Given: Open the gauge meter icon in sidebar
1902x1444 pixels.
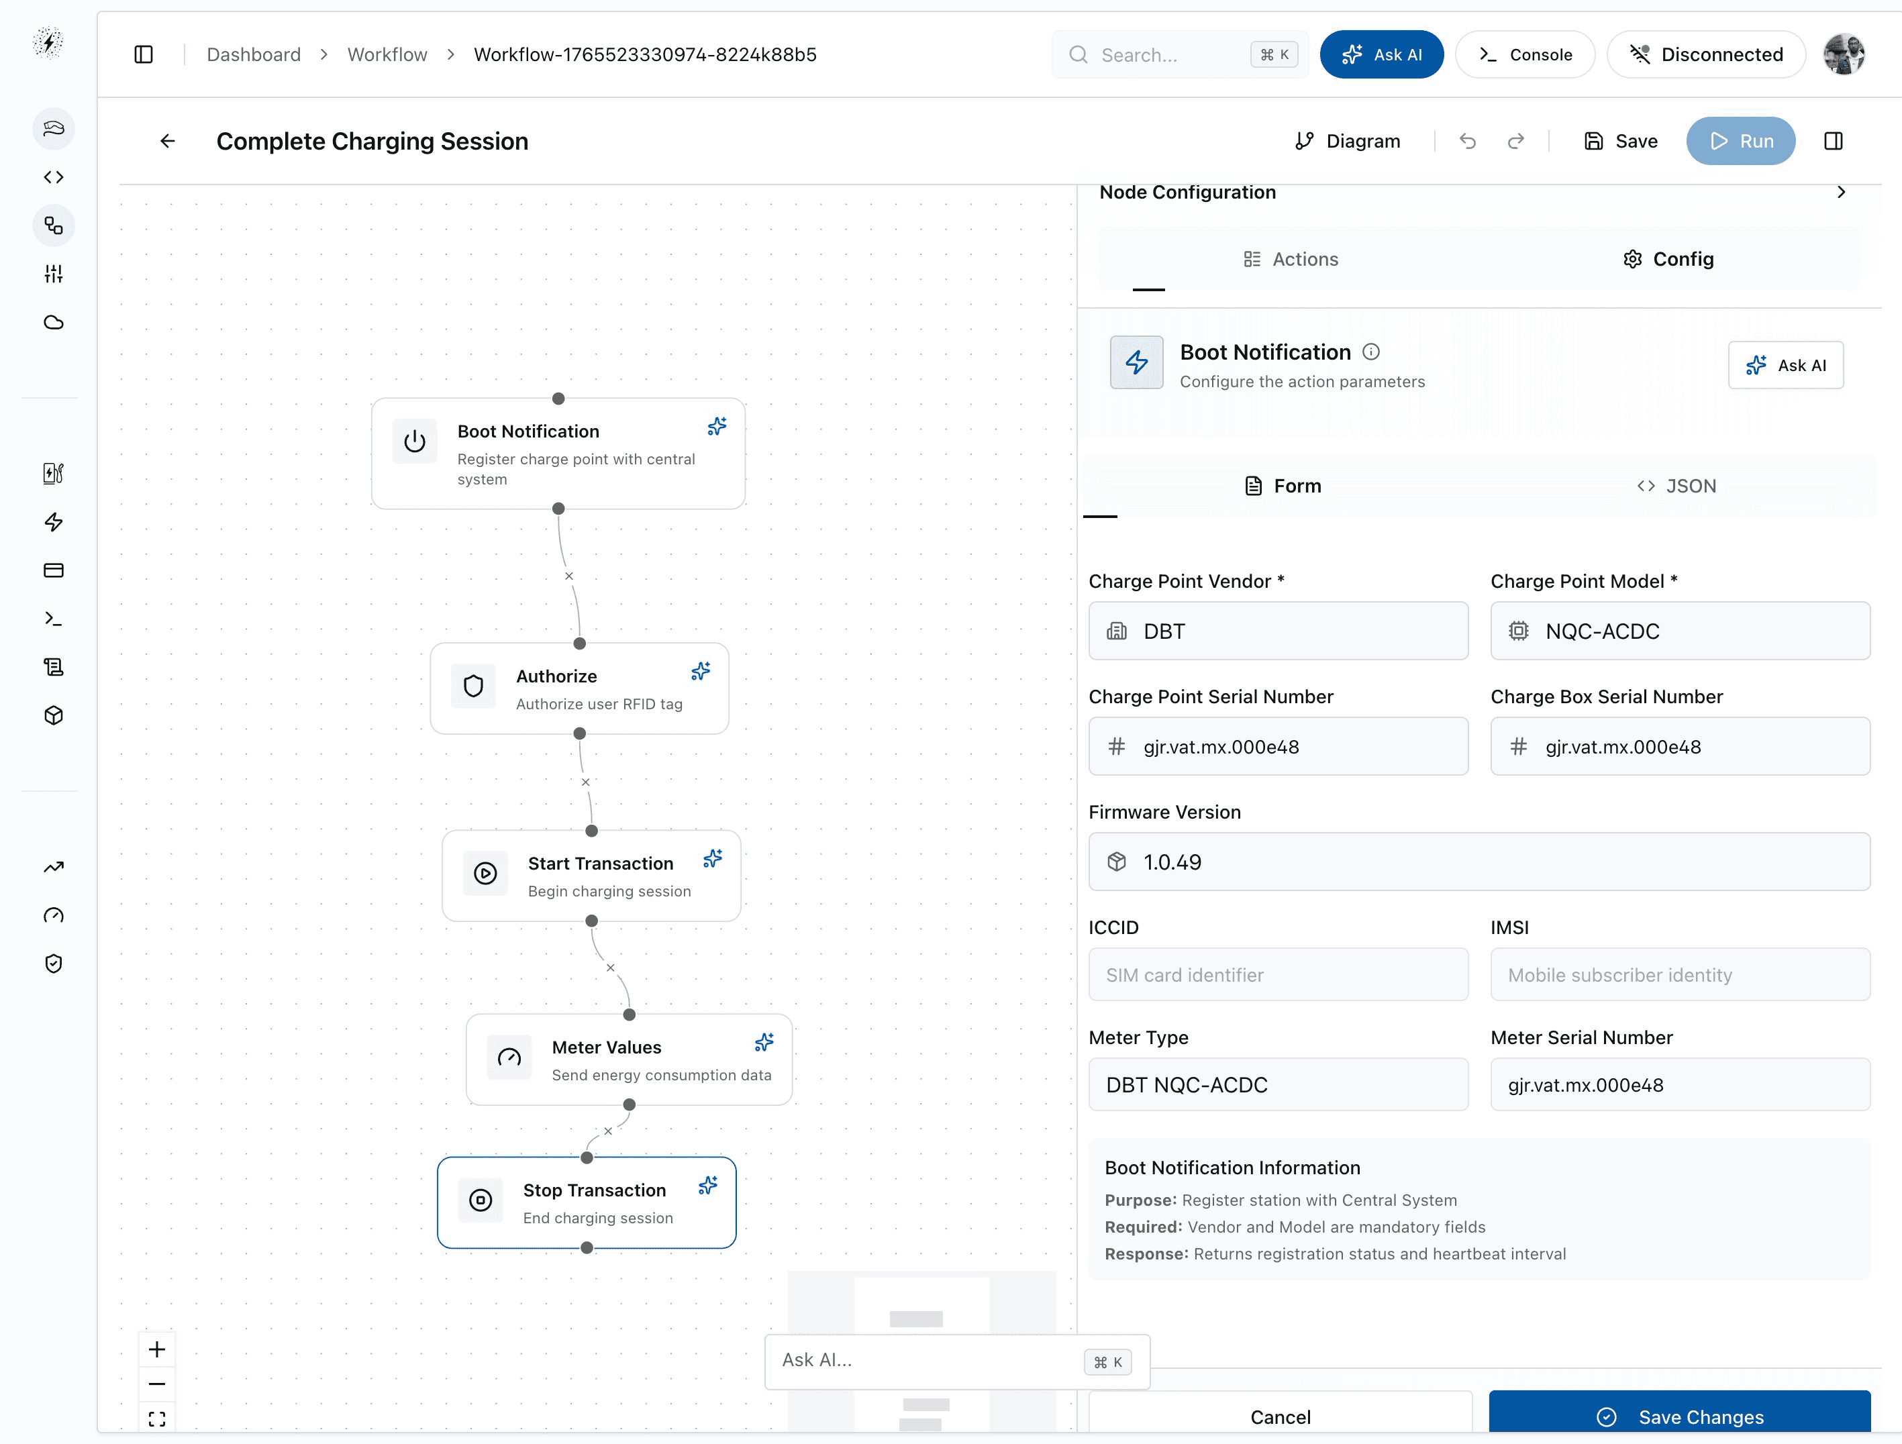Looking at the screenshot, I should 53,915.
